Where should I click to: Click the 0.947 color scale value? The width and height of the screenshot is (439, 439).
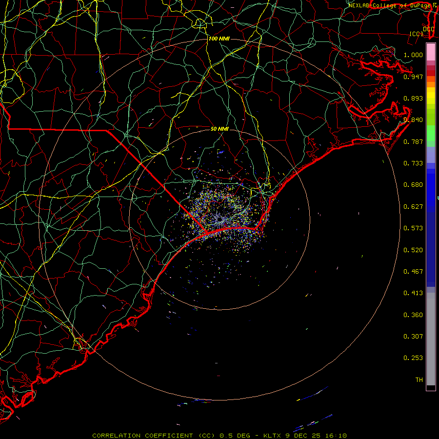tap(413, 77)
